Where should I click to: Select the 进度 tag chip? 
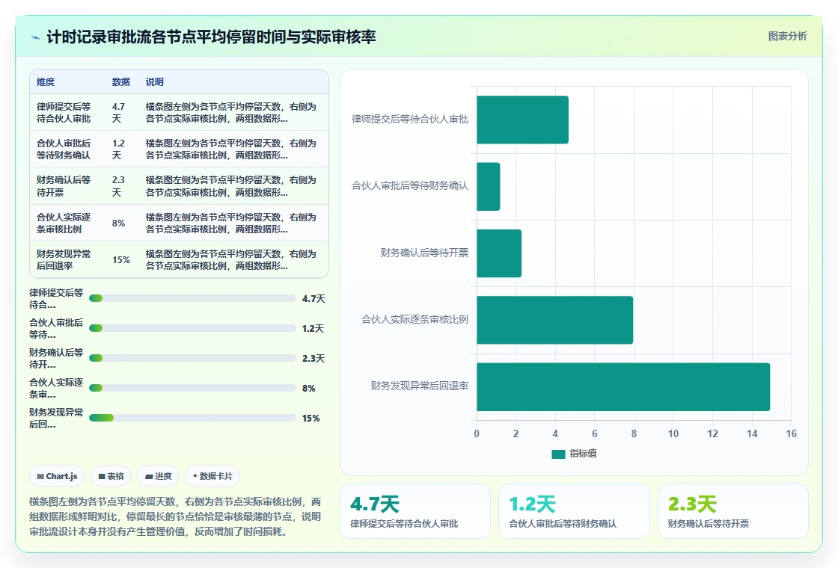tap(158, 476)
